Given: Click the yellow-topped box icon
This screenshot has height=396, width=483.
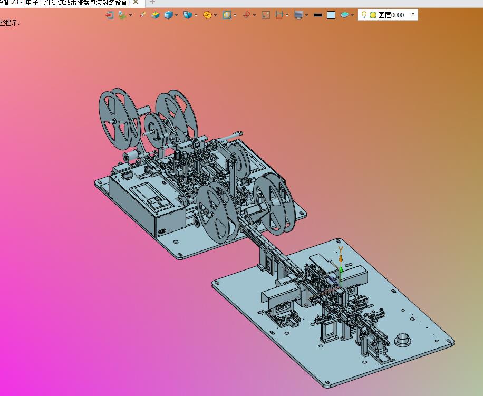Looking at the screenshot, I should click(x=155, y=15).
